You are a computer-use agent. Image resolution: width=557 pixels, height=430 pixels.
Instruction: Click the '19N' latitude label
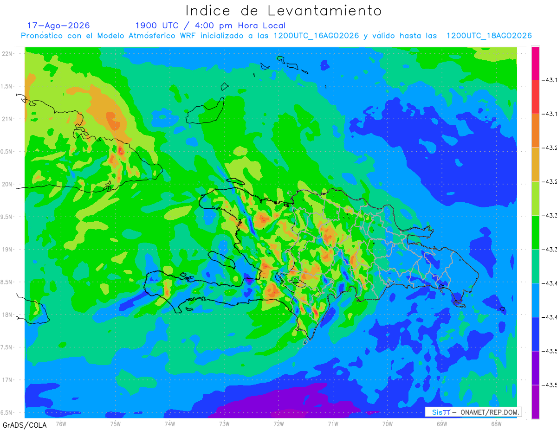tap(8, 249)
